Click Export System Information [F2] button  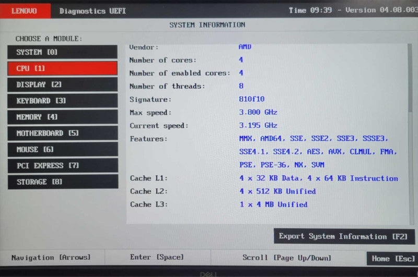(344, 236)
